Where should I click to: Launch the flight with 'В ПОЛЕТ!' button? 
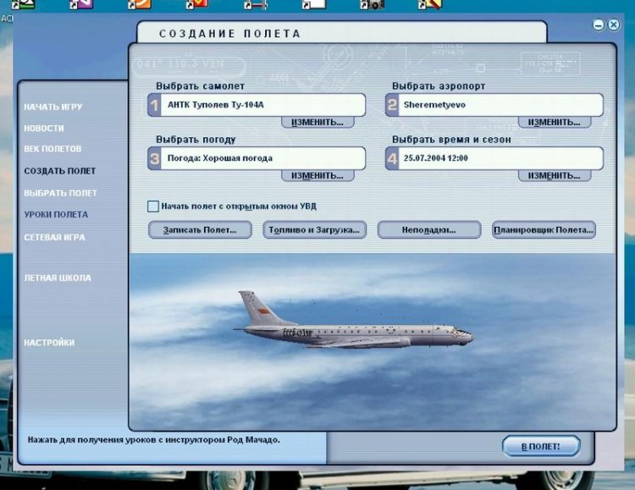[x=541, y=446]
